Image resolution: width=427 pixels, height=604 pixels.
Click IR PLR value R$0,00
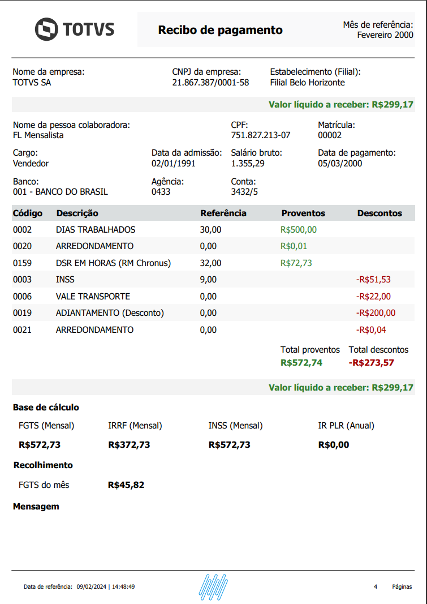point(334,444)
